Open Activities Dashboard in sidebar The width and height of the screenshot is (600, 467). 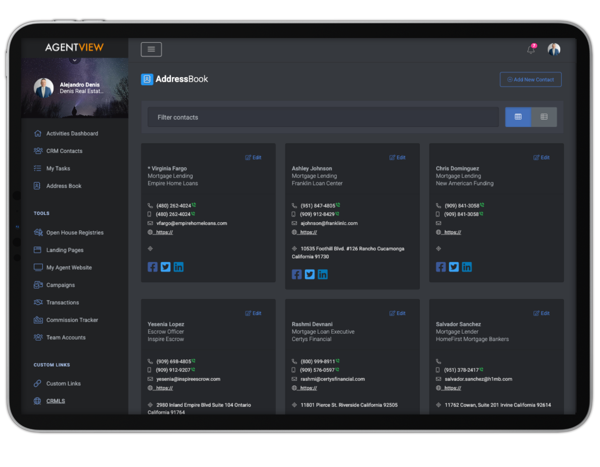coord(72,133)
